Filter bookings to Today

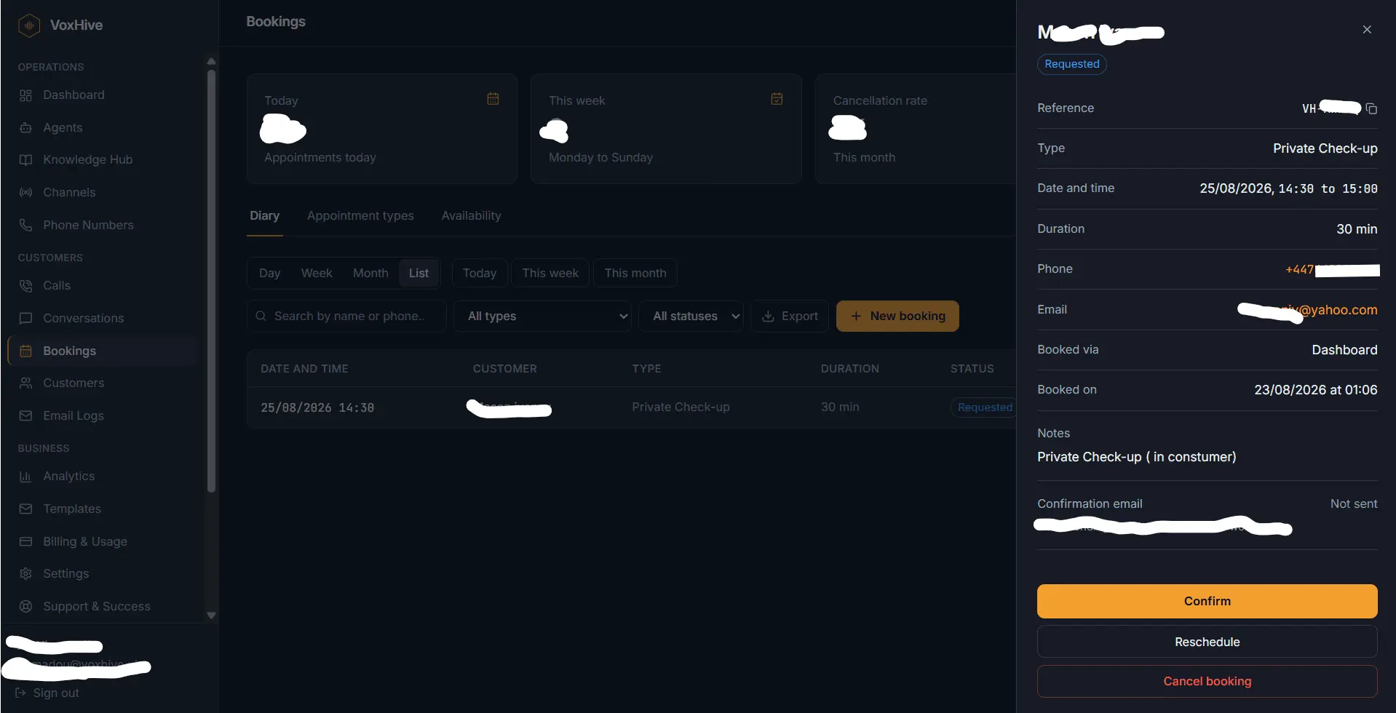[480, 273]
